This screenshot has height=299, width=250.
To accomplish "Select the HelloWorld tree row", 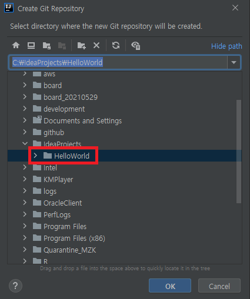I will click(x=125, y=156).
